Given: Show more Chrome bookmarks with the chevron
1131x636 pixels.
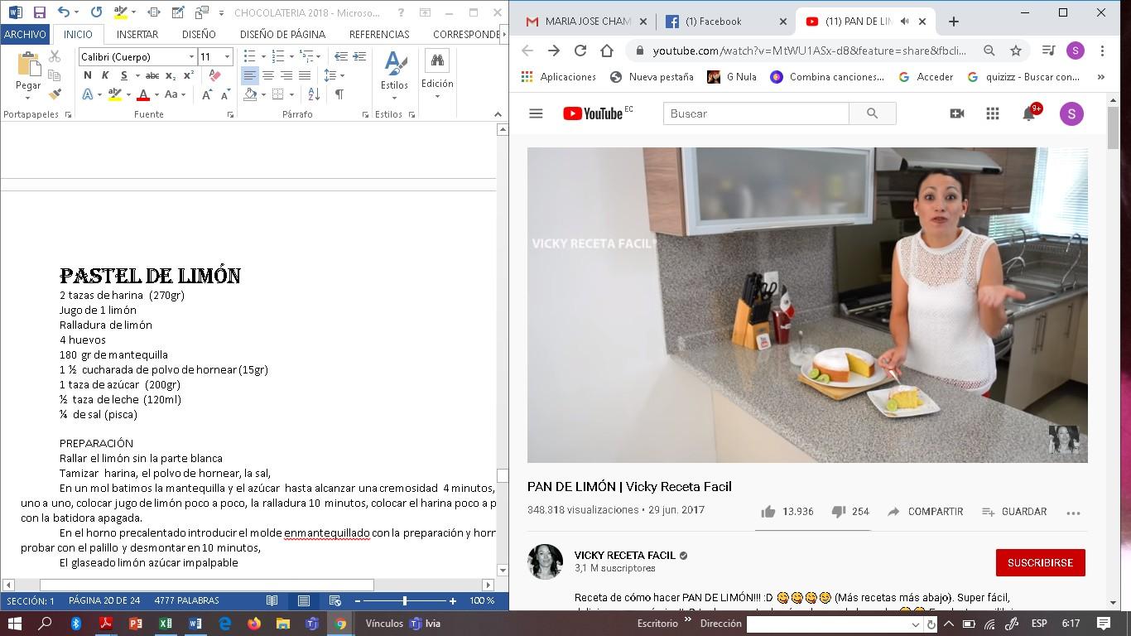Looking at the screenshot, I should click(x=1101, y=77).
